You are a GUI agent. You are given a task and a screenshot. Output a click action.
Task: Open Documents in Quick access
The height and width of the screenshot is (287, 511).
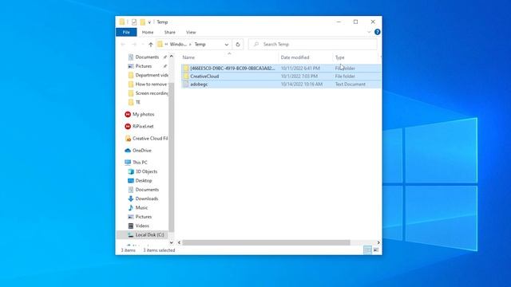coord(147,57)
